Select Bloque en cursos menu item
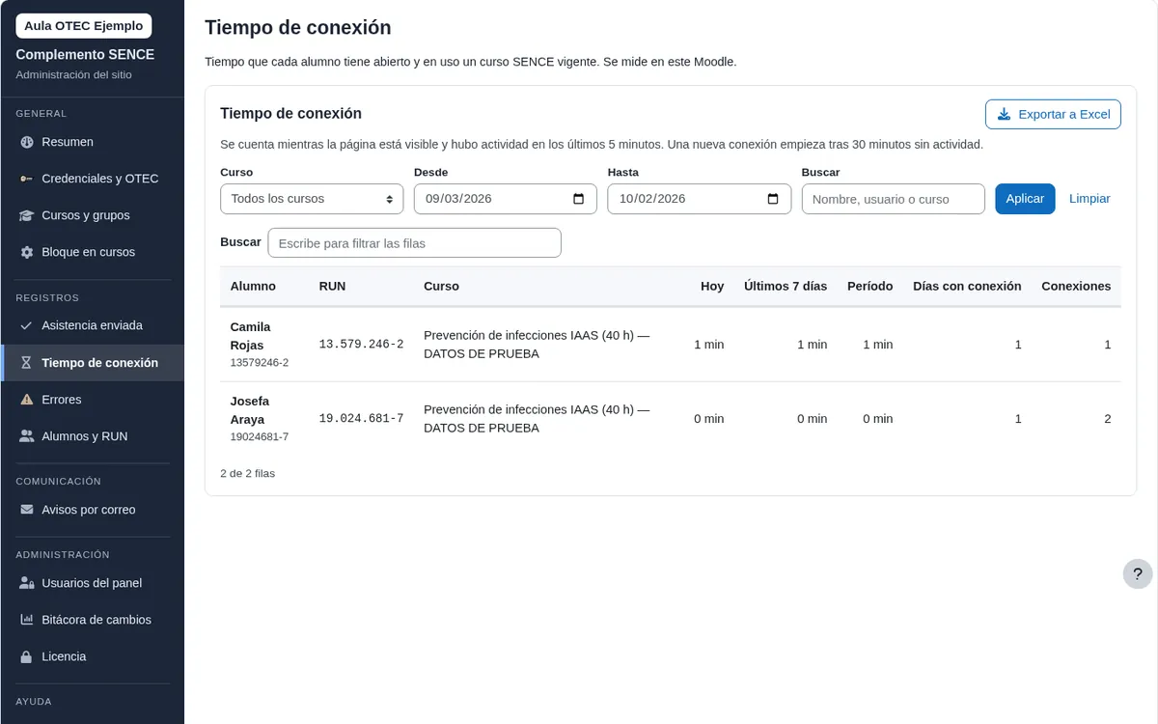 (93, 252)
